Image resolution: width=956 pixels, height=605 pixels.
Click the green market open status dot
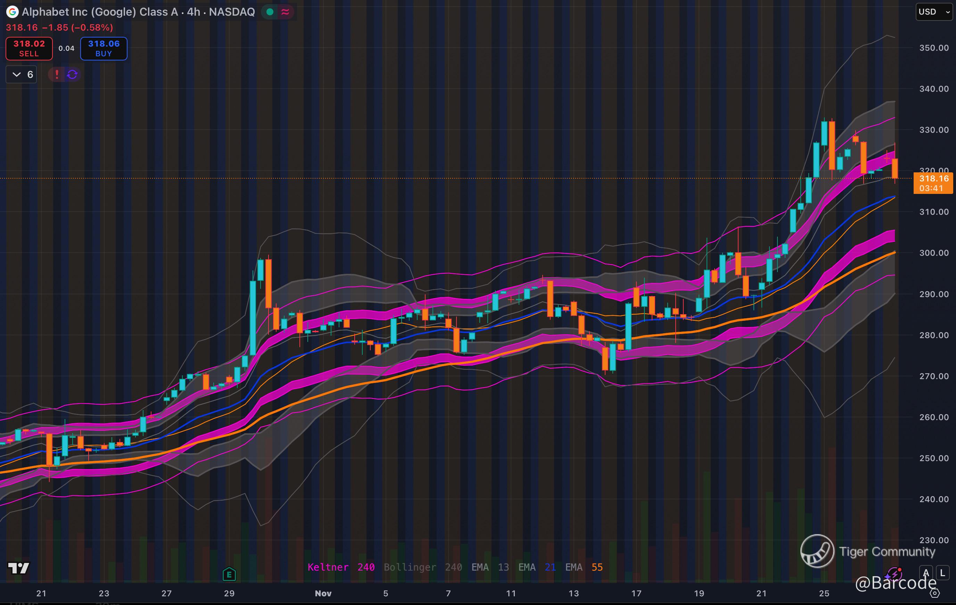click(270, 12)
